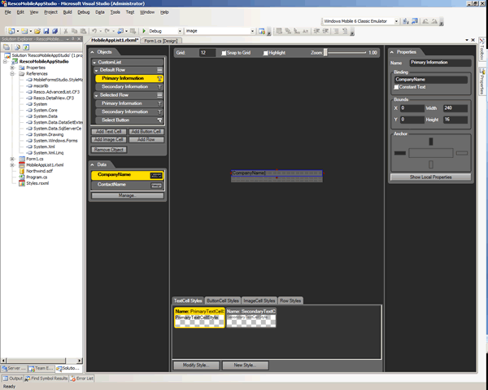
Task: Click the row icon beside Selected Row
Action: pos(159,95)
